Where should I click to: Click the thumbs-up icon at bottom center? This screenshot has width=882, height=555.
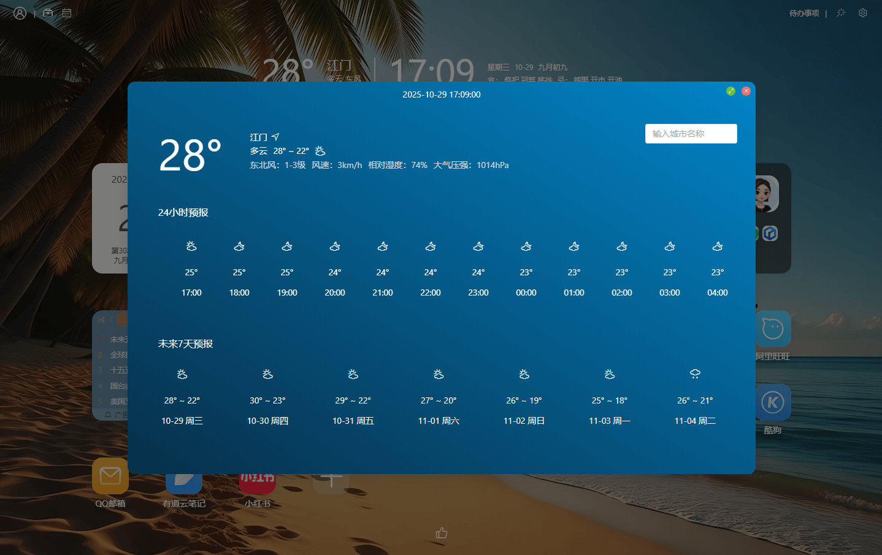[x=442, y=533]
